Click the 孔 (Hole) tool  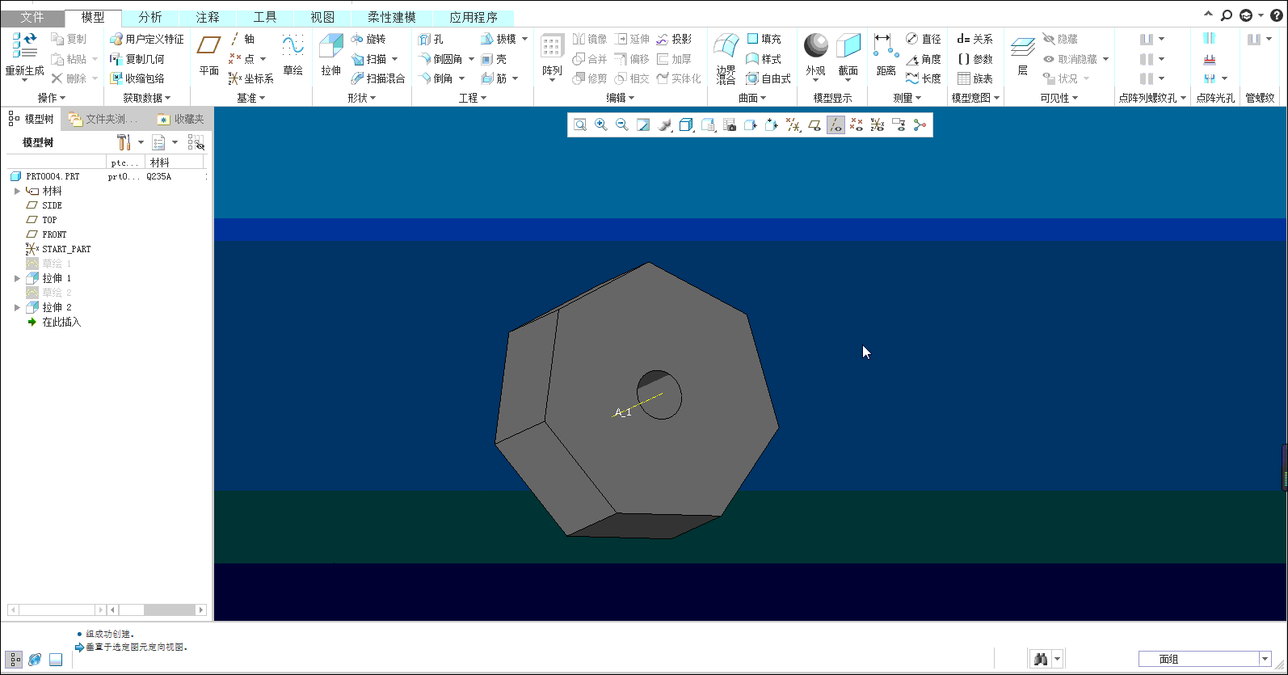coord(431,39)
